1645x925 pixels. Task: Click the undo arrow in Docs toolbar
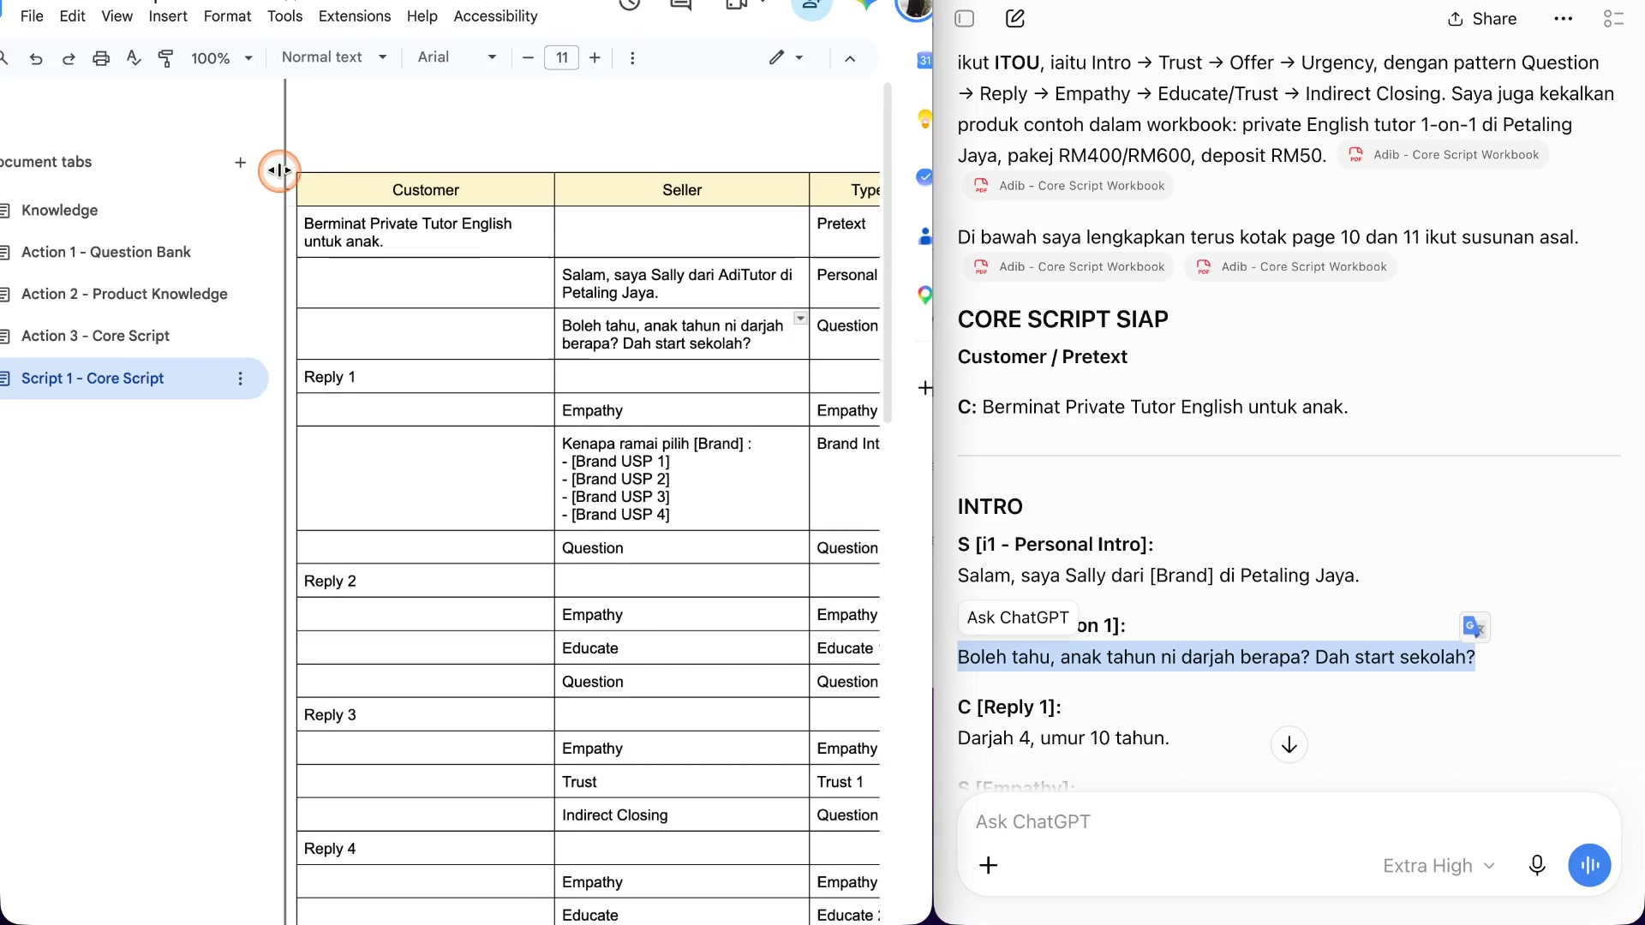pyautogui.click(x=36, y=58)
